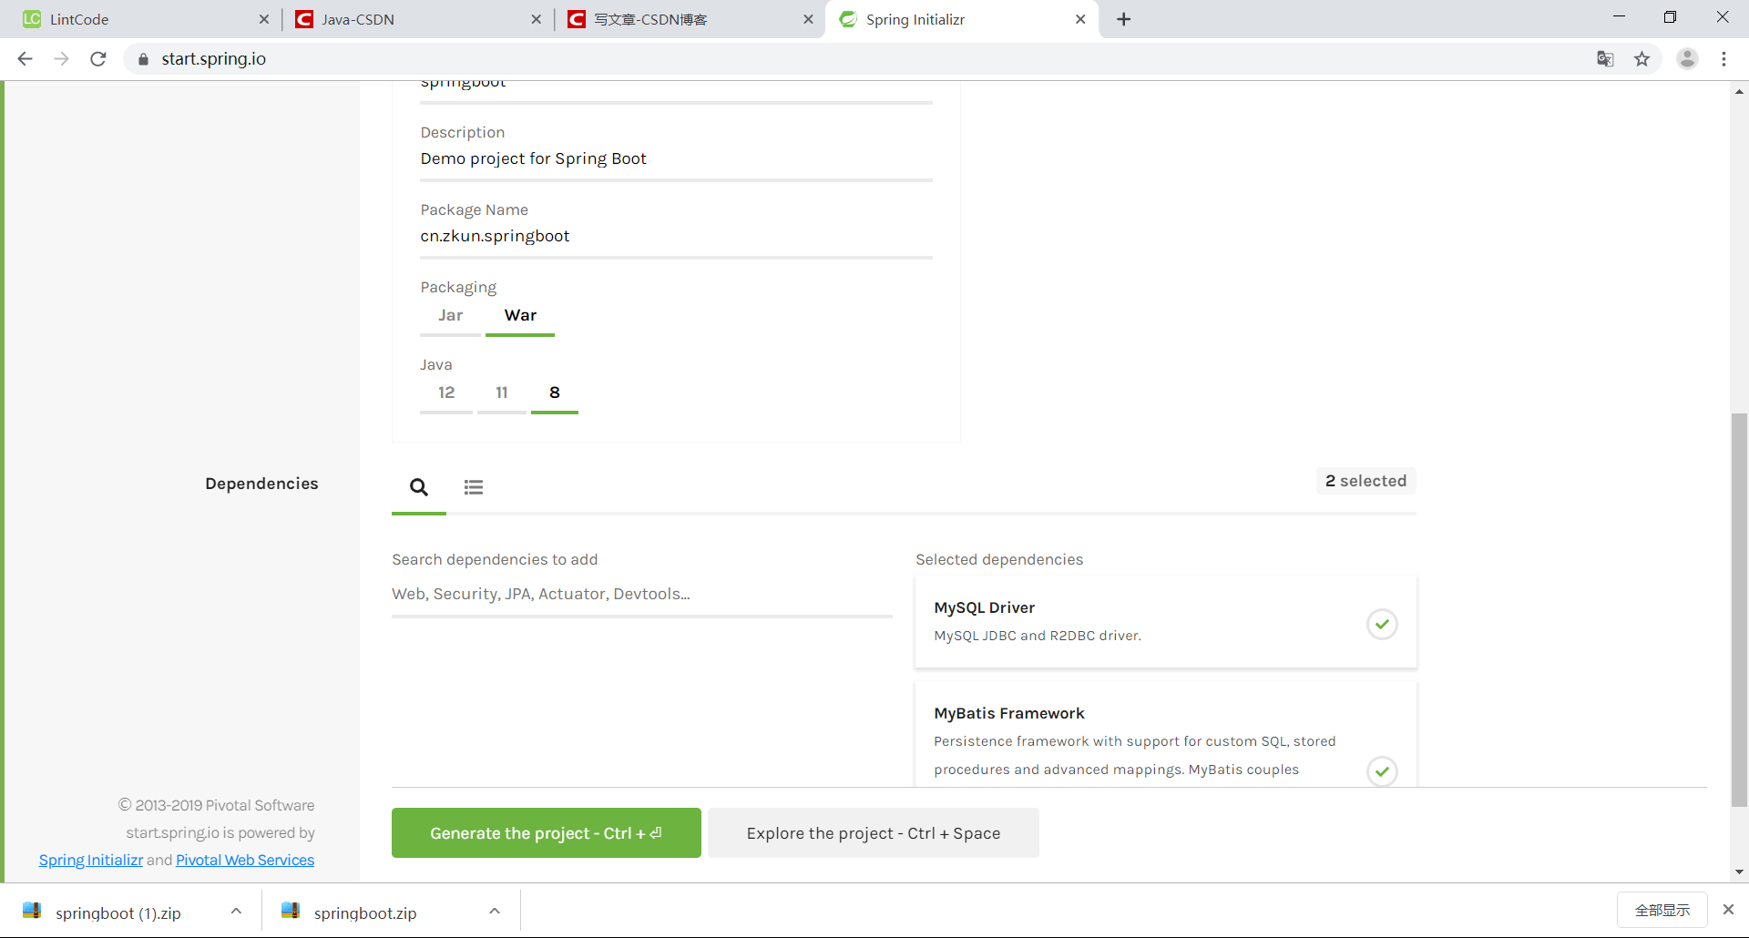Open the Pivotal Web Services link
Viewport: 1749px width, 938px height.
[245, 860]
